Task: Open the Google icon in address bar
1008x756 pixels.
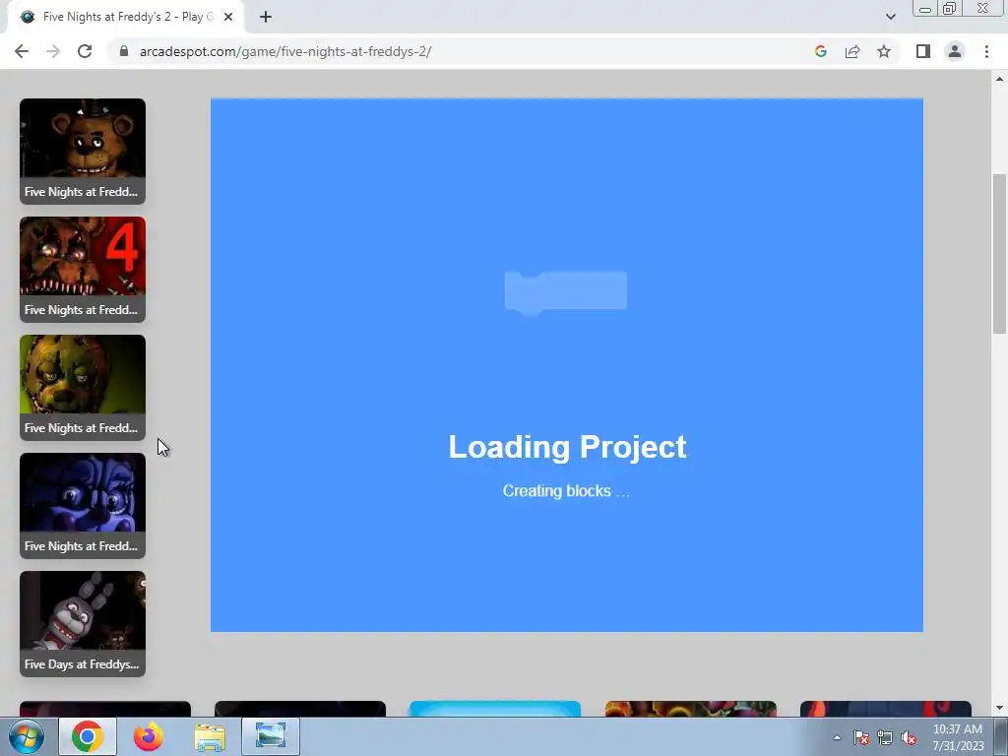Action: coord(820,51)
